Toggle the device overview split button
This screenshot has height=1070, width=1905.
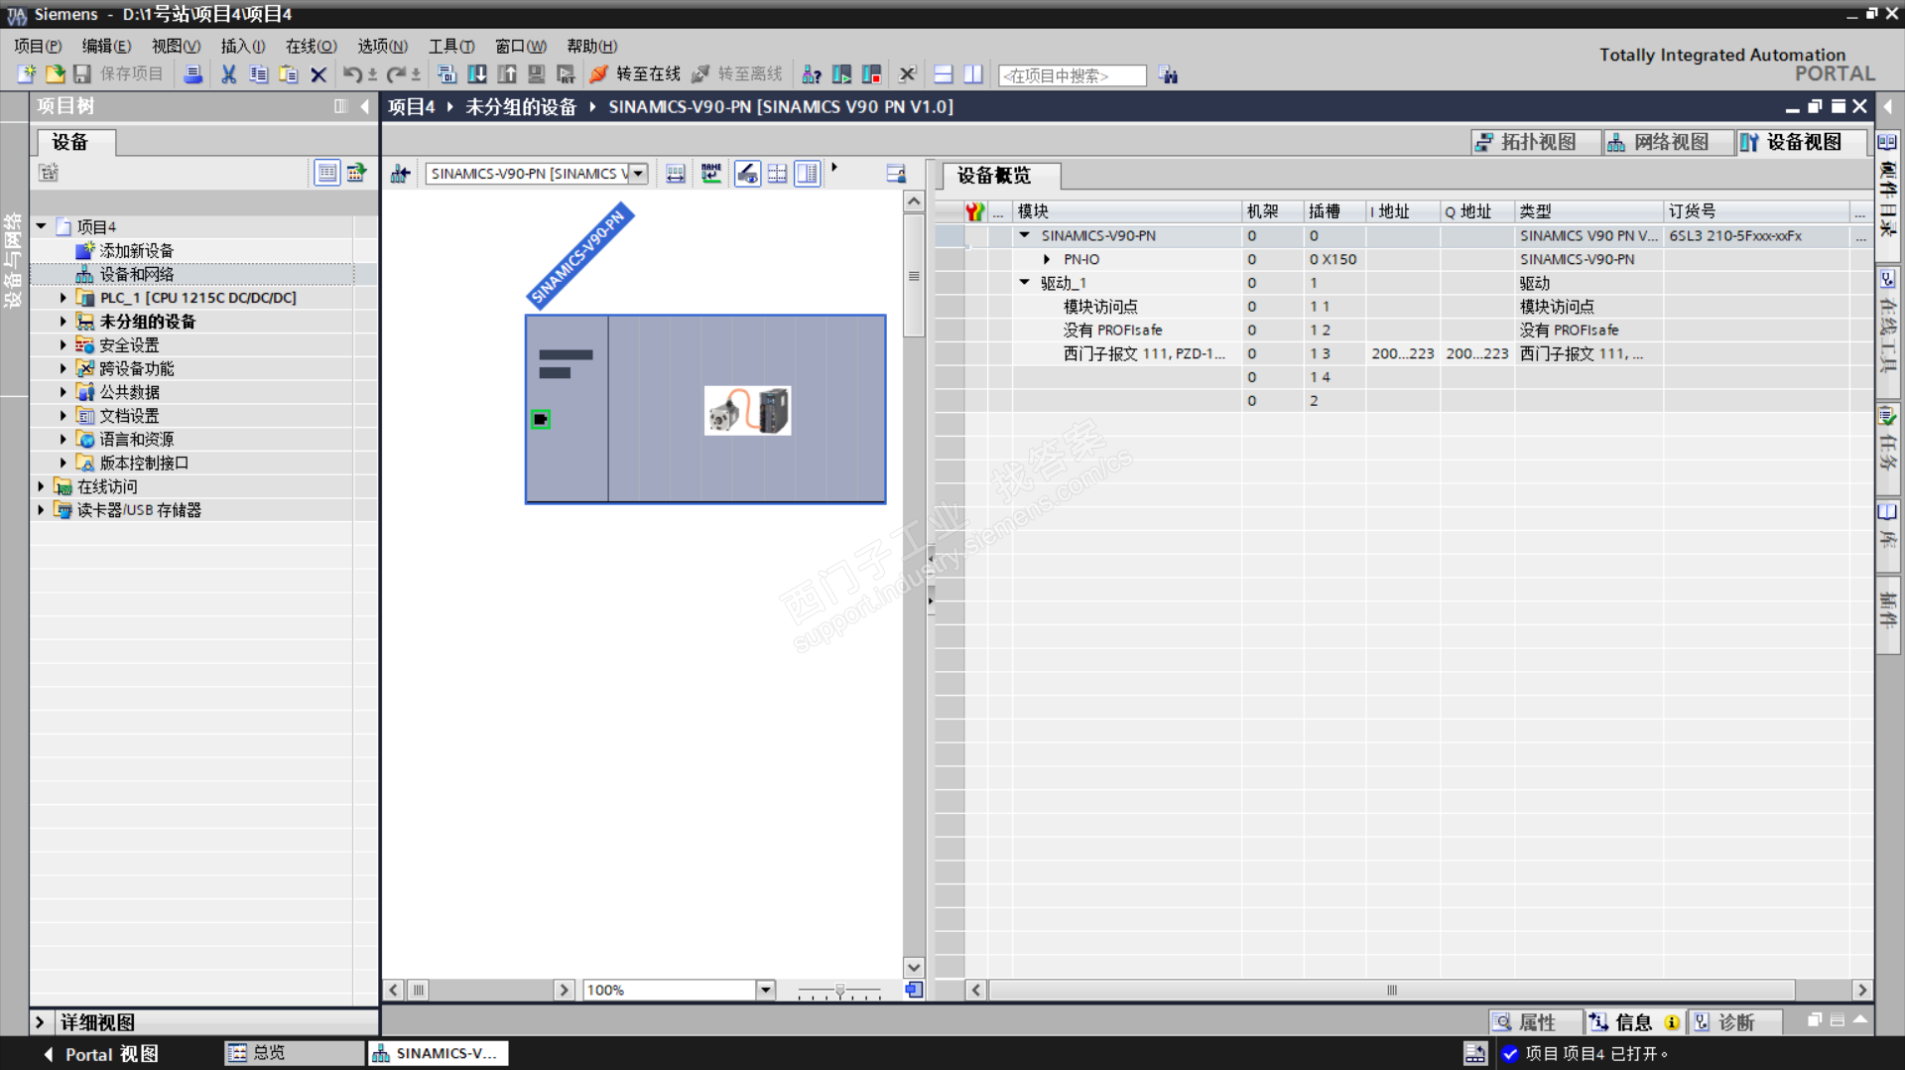(x=808, y=174)
